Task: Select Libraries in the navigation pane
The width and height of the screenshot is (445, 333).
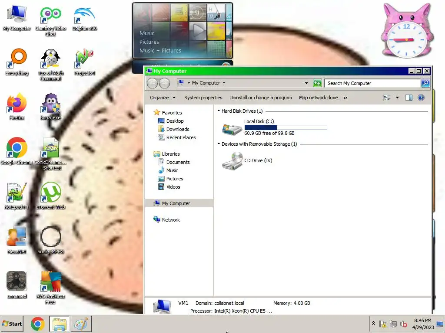Action: (166, 154)
